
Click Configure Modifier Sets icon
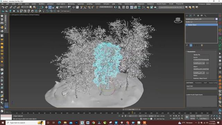tap(202, 45)
